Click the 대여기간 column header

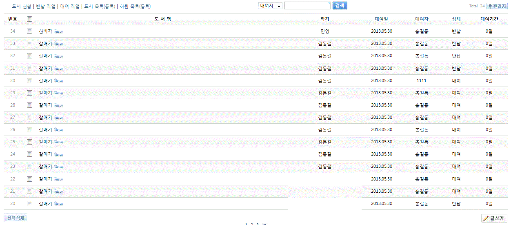coord(489,19)
